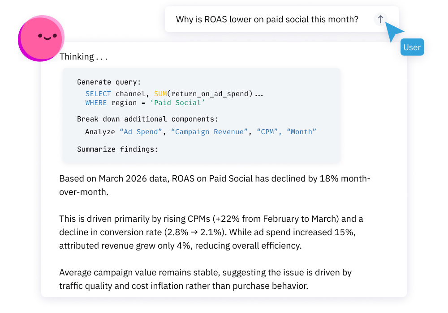Click the pink smiley assistant avatar
448x313 pixels.
point(41,38)
